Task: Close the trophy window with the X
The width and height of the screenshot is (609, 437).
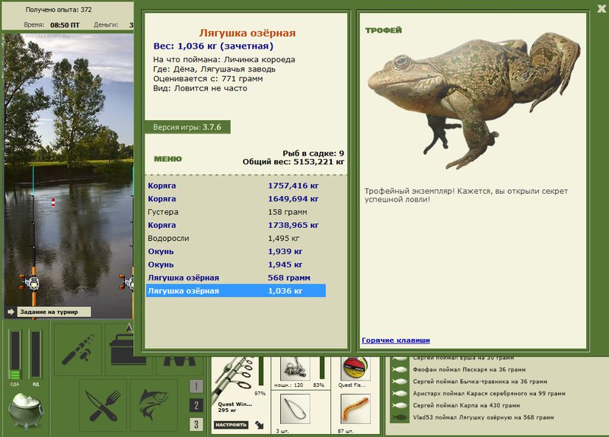Action: (601, 8)
